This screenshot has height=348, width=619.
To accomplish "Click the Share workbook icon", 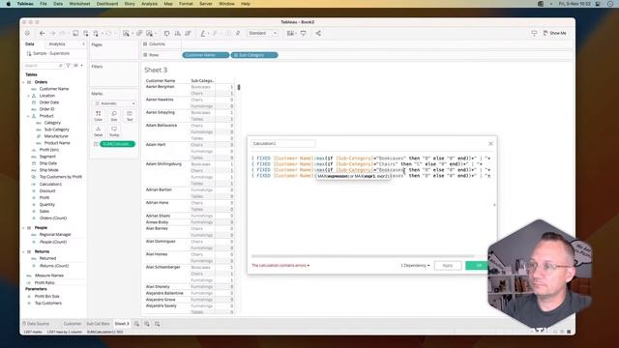I will pos(318,34).
